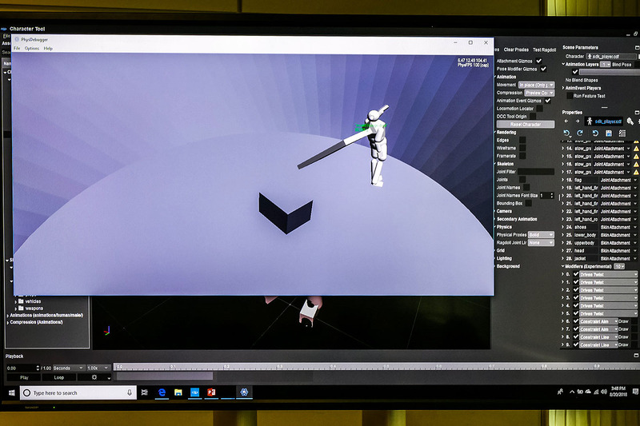Open the Compression dropdown

[539, 93]
